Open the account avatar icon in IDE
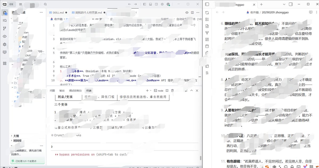319x168 pixels. click(x=168, y=4)
